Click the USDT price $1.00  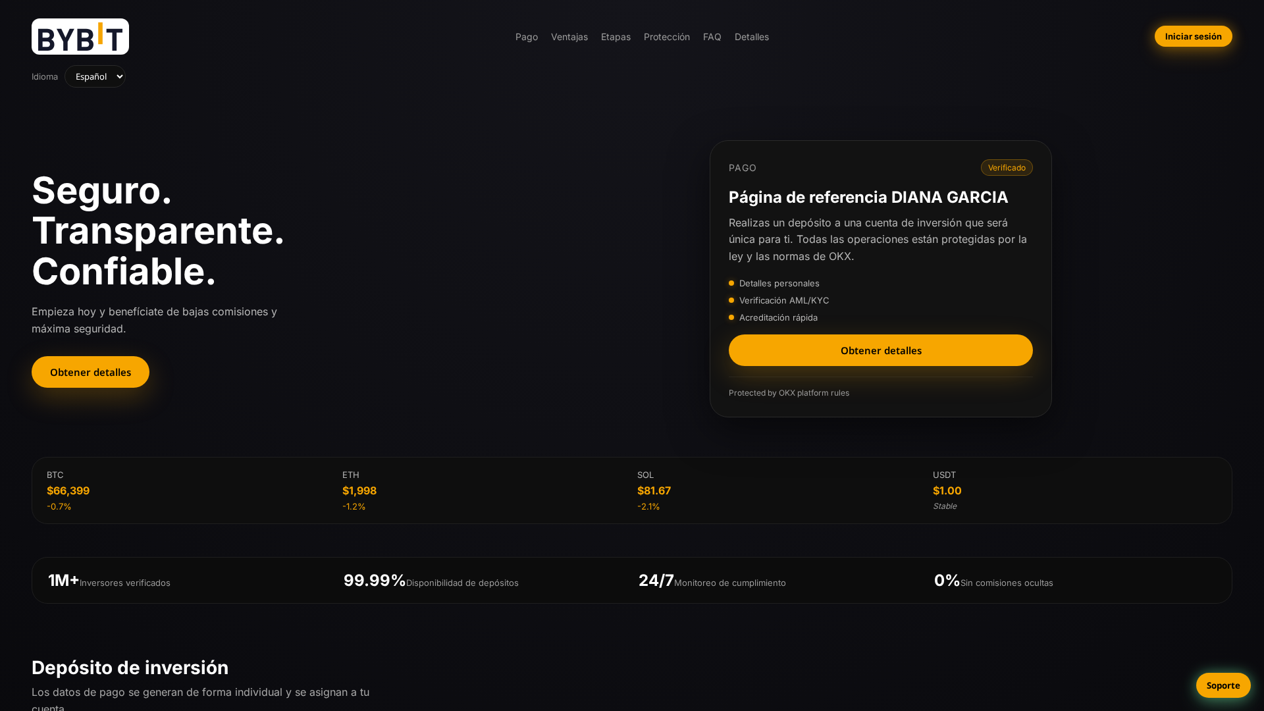(947, 490)
